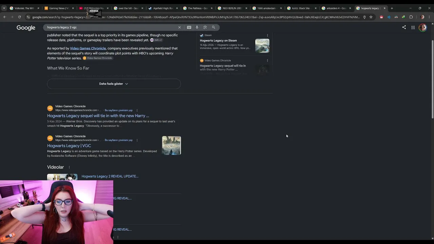The height and width of the screenshot is (244, 434).
Task: Open the Hogwarts Legacy Steam thumbnail
Action: (262, 46)
